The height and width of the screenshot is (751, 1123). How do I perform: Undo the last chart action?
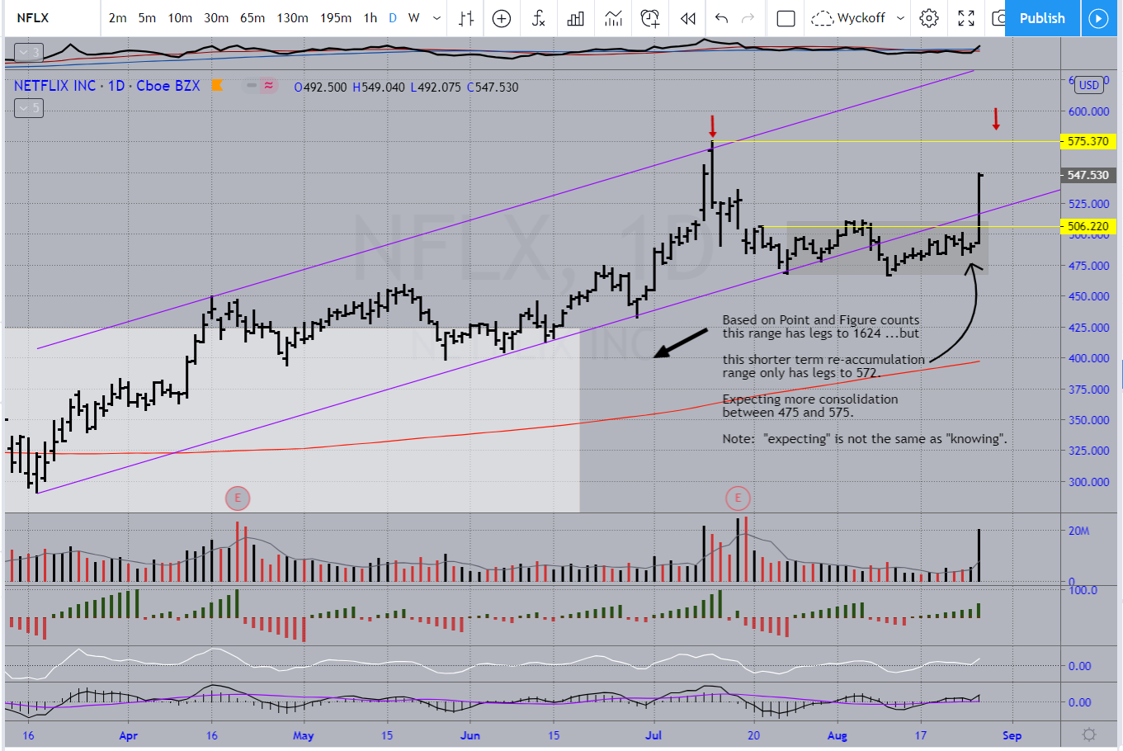click(x=722, y=18)
